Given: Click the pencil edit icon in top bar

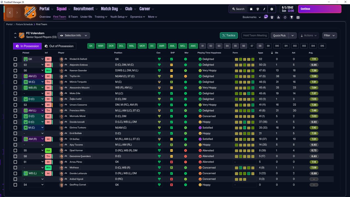Looking at the screenshot, I should [x=264, y=9].
